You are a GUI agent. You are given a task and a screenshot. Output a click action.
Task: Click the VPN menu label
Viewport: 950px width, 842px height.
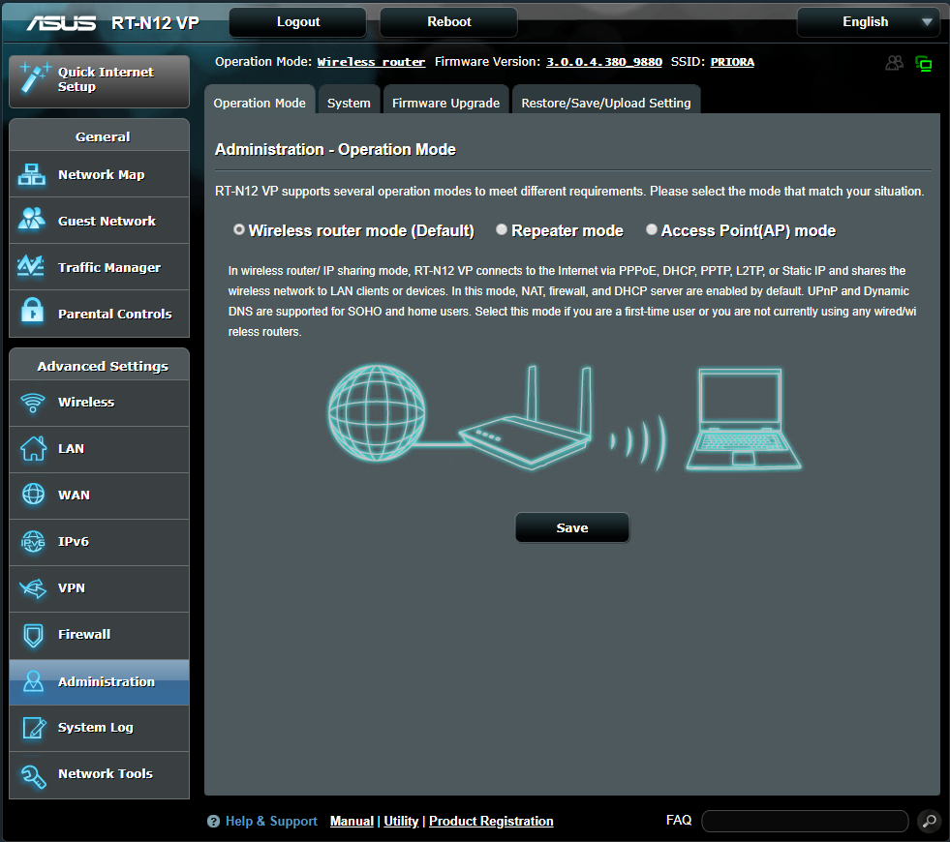click(x=72, y=588)
